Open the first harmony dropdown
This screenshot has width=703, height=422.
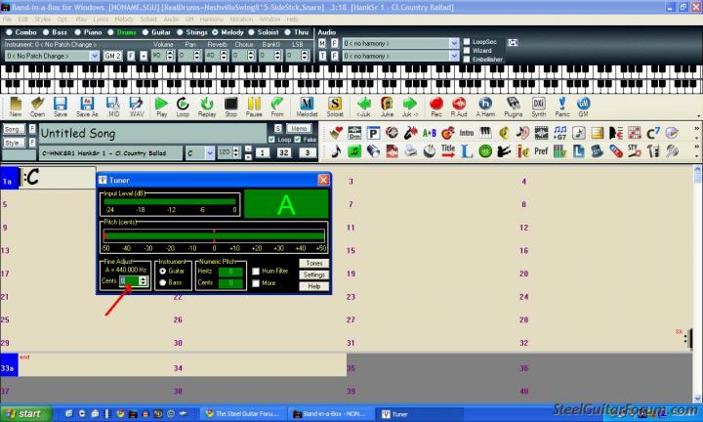coord(454,44)
